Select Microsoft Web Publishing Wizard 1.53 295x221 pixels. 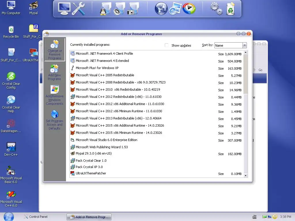click(156, 147)
